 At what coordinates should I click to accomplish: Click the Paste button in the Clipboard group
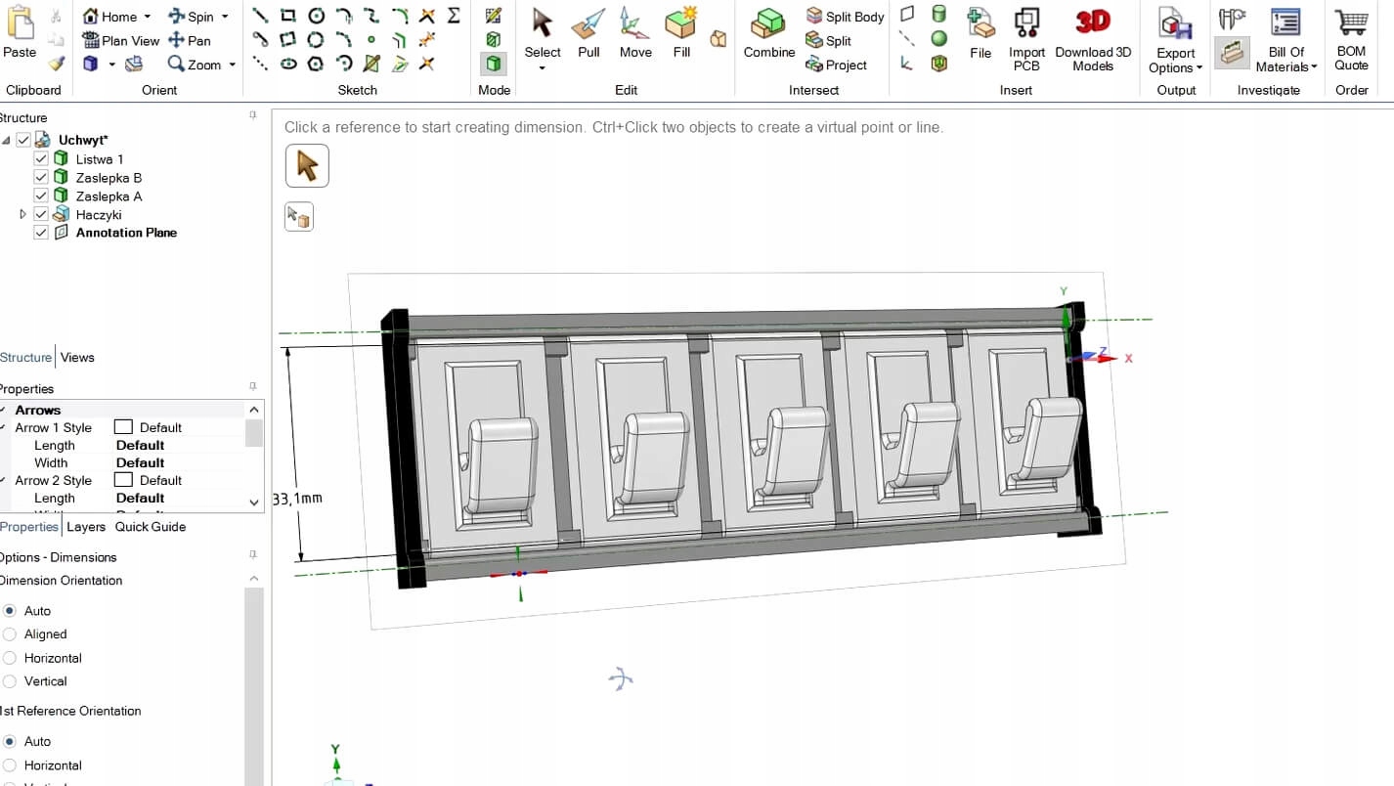pyautogui.click(x=20, y=33)
